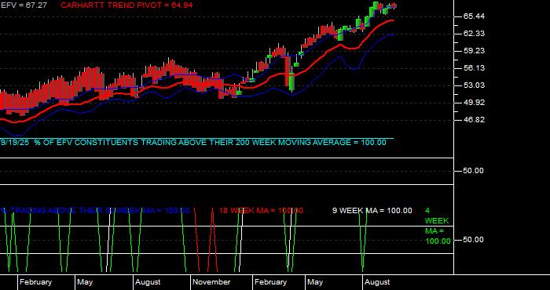
Task: Click the 53.03 price axis value
Action: (x=474, y=85)
